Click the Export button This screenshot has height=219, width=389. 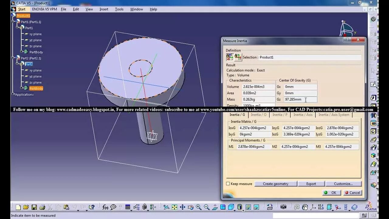(x=311, y=184)
